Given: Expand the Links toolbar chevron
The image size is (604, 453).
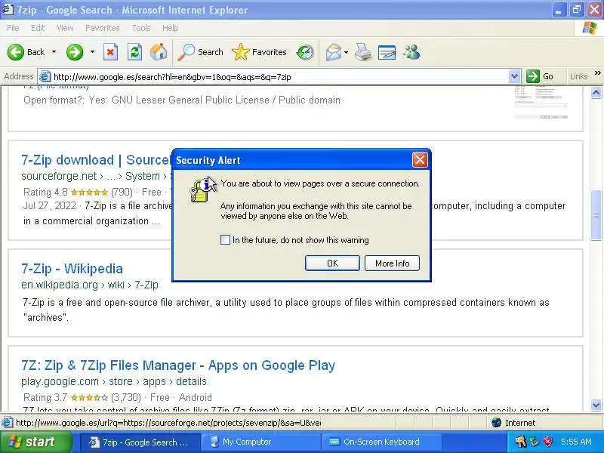Looking at the screenshot, I should [x=597, y=72].
